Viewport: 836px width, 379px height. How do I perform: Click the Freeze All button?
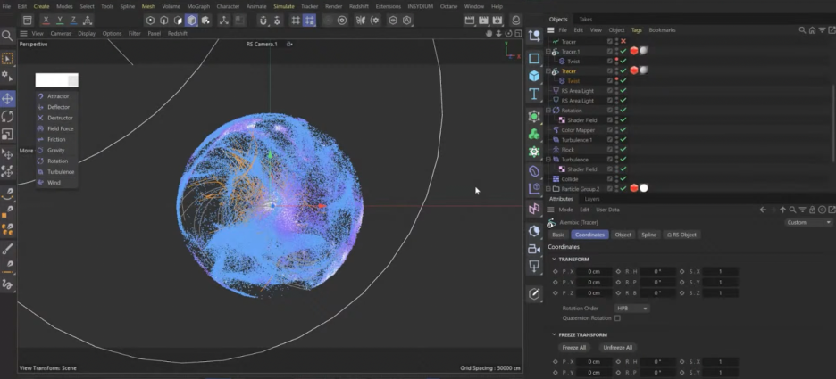point(574,348)
